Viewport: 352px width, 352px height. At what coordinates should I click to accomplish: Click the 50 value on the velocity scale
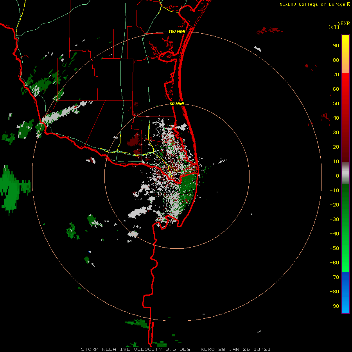point(336,104)
